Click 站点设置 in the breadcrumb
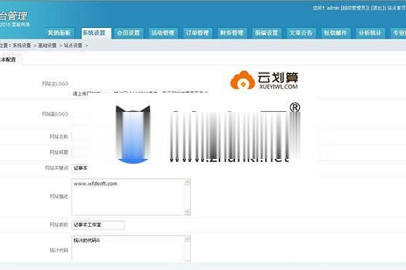Viewport: 406px width, 270px height. [x=73, y=45]
